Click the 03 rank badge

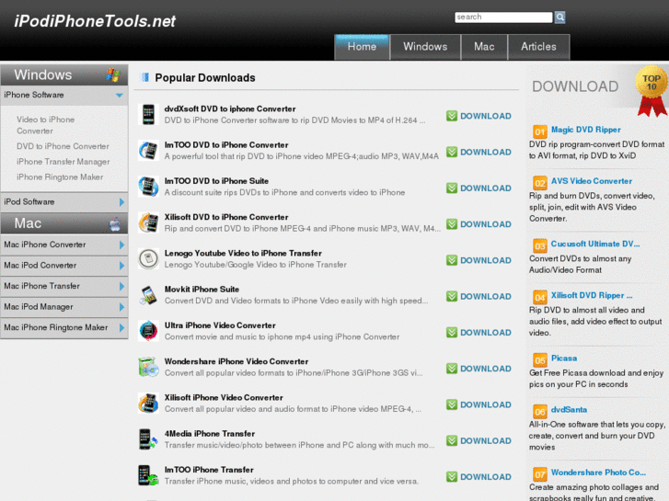point(540,245)
